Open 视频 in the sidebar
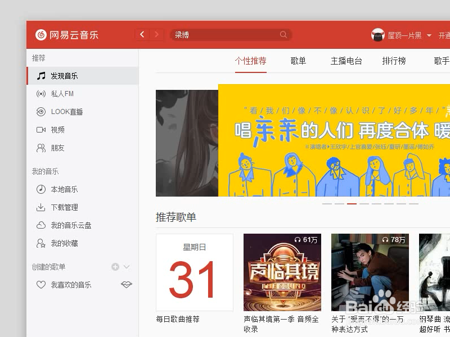 [83, 130]
